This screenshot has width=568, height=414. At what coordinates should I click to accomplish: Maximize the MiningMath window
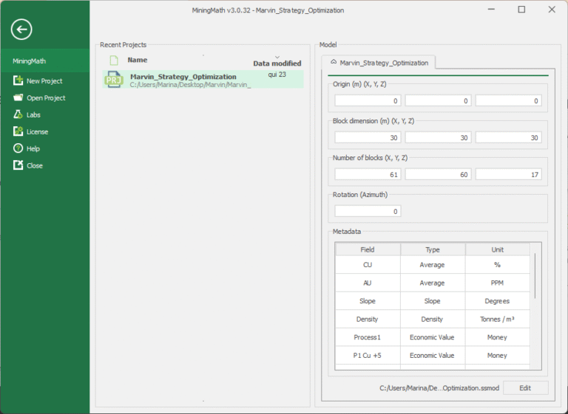tap(521, 10)
